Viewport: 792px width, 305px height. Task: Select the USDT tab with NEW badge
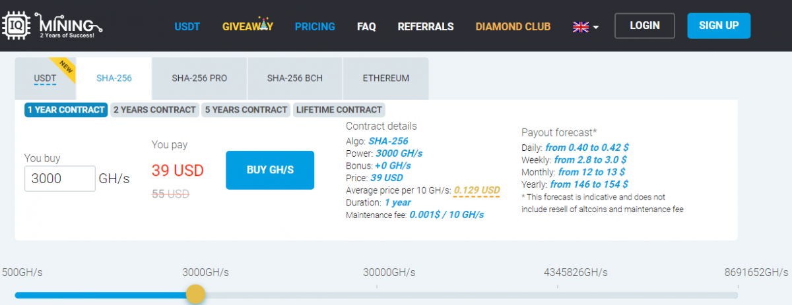tap(45, 79)
